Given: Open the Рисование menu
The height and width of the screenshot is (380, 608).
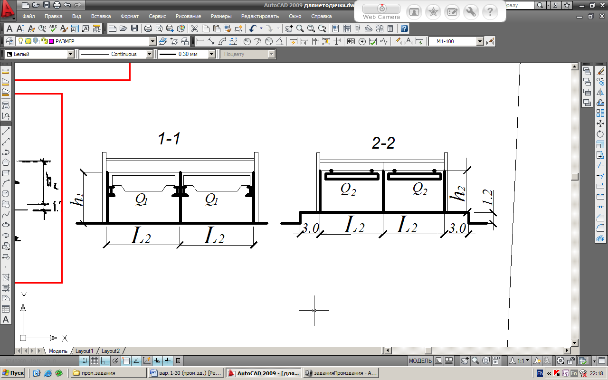Looking at the screenshot, I should pyautogui.click(x=188, y=16).
